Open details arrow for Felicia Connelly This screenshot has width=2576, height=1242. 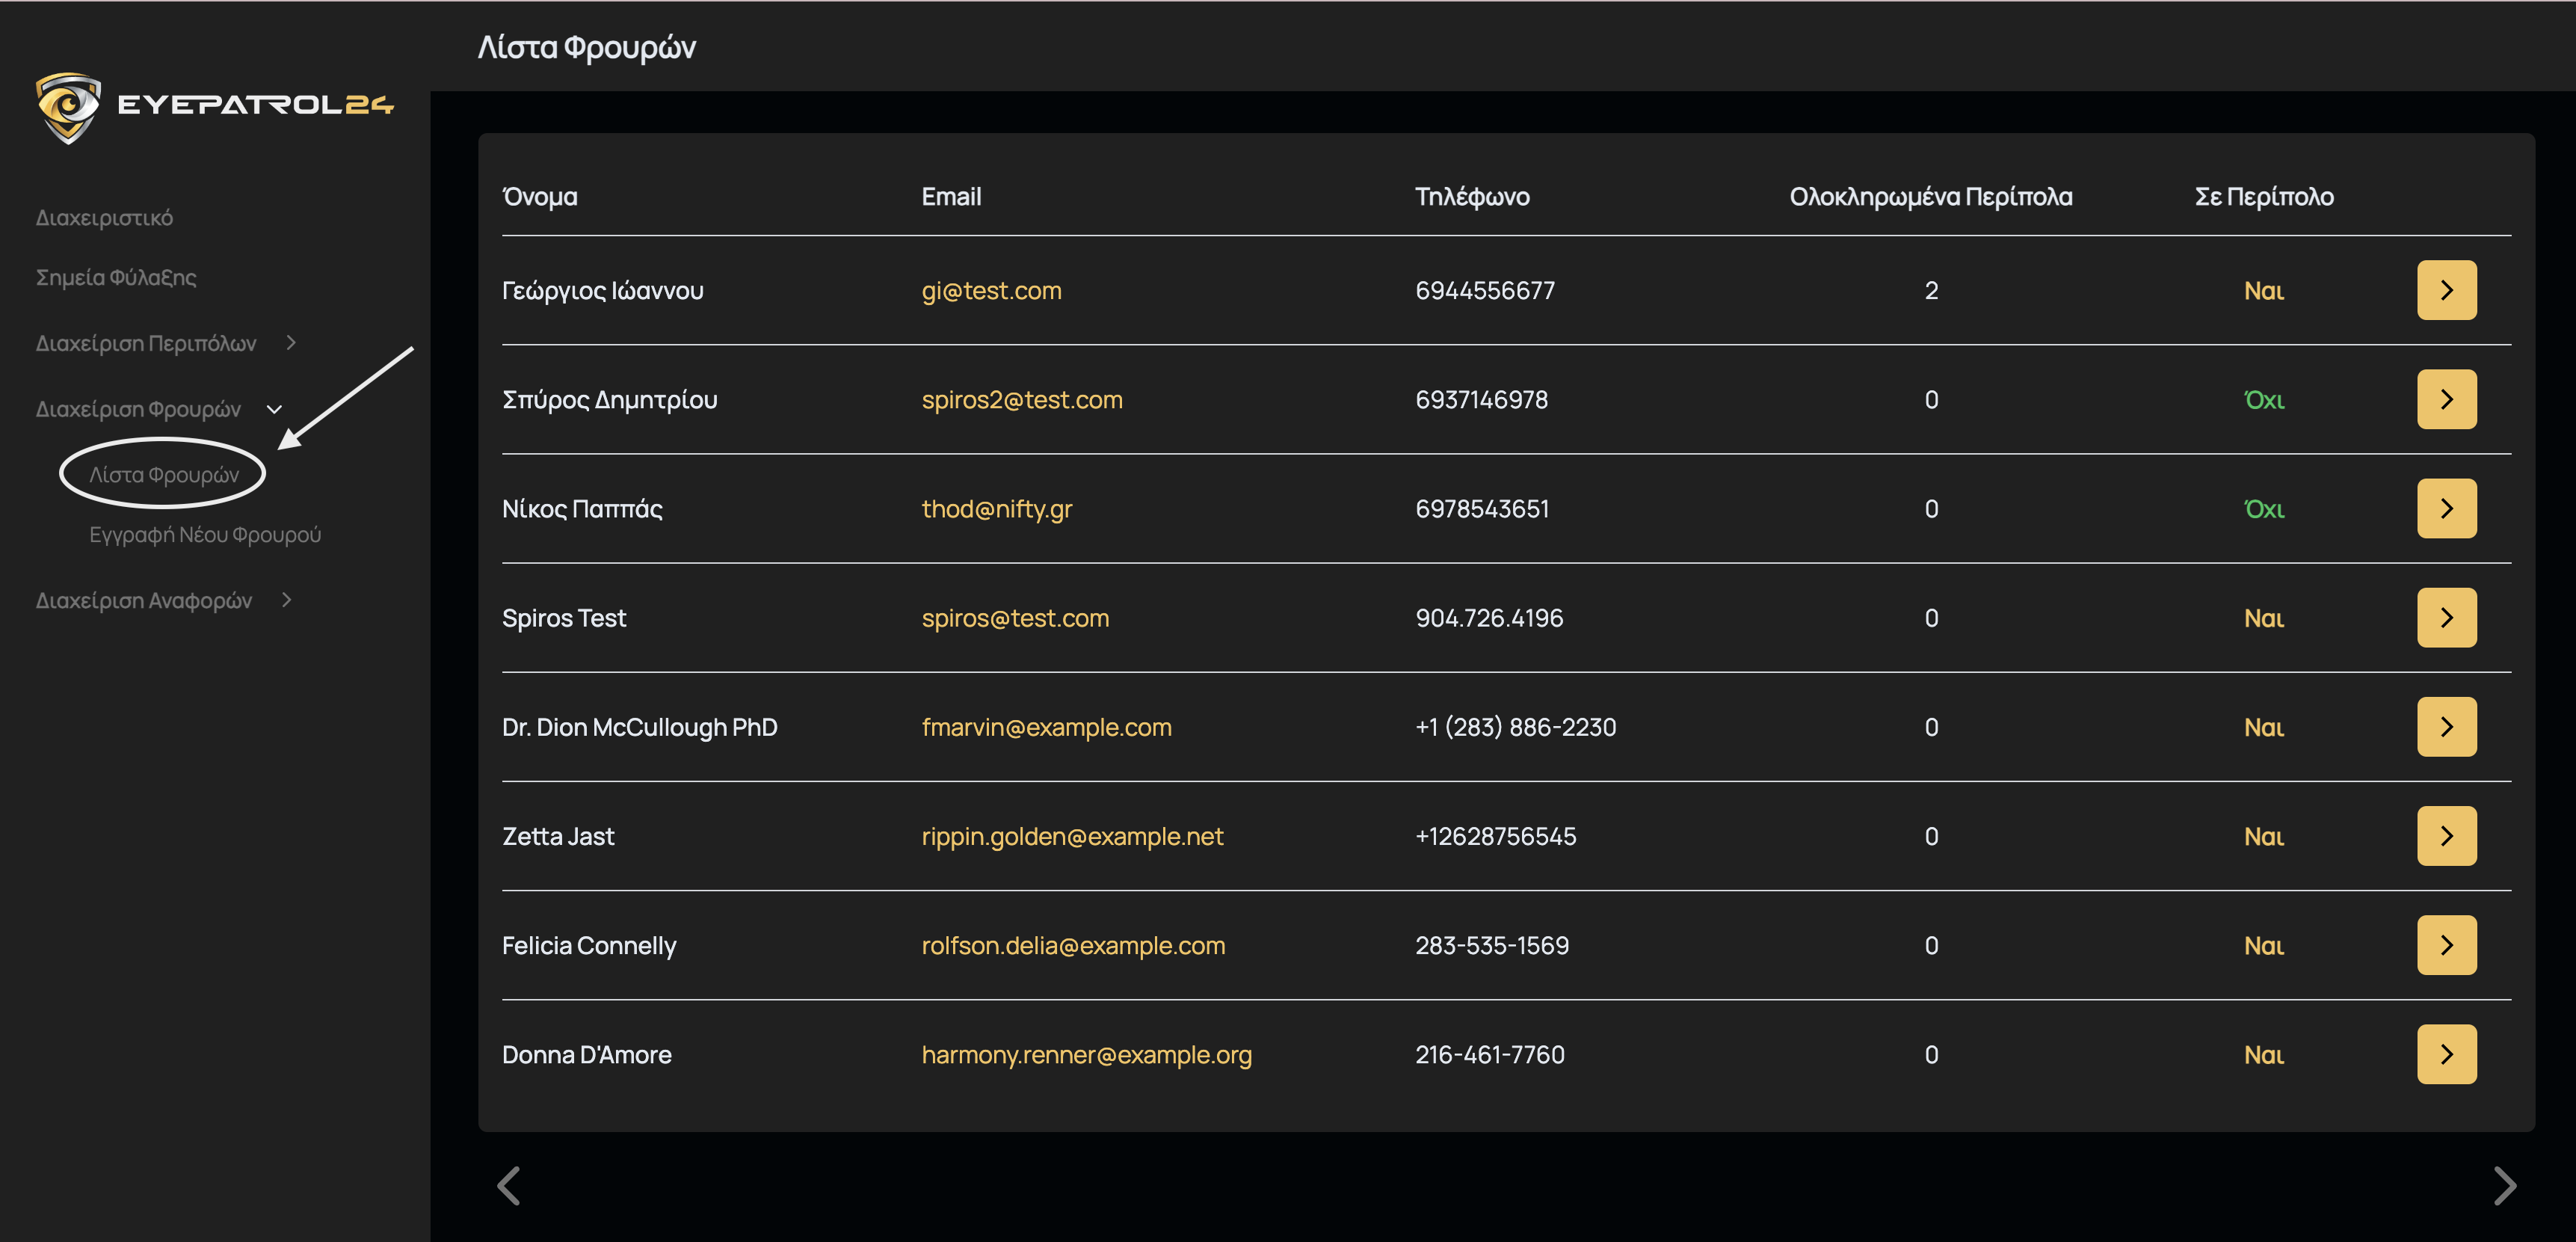coord(2446,944)
